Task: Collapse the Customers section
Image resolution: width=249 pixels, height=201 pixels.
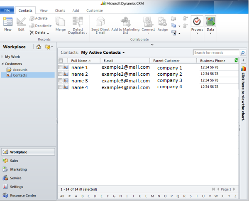Action: click(x=2, y=64)
